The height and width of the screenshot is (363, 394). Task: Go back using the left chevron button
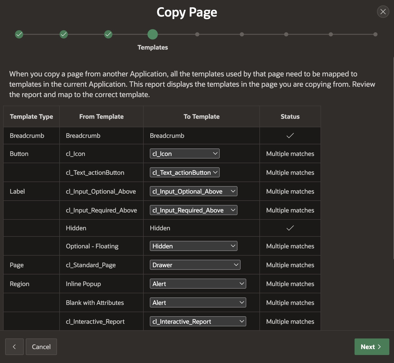pos(14,347)
